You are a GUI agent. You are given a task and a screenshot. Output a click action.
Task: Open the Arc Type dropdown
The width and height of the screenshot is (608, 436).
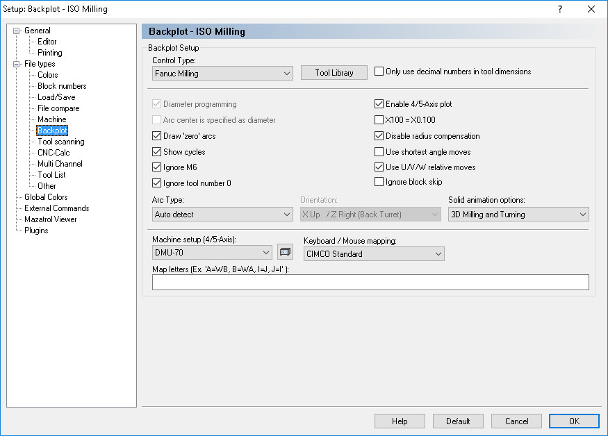click(222, 215)
